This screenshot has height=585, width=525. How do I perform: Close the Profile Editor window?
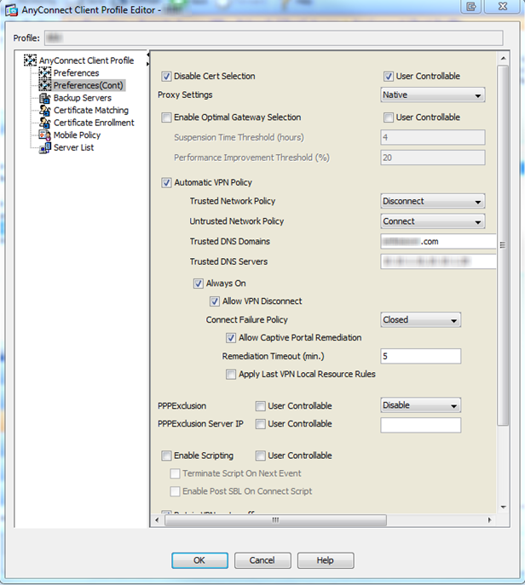[x=503, y=7]
